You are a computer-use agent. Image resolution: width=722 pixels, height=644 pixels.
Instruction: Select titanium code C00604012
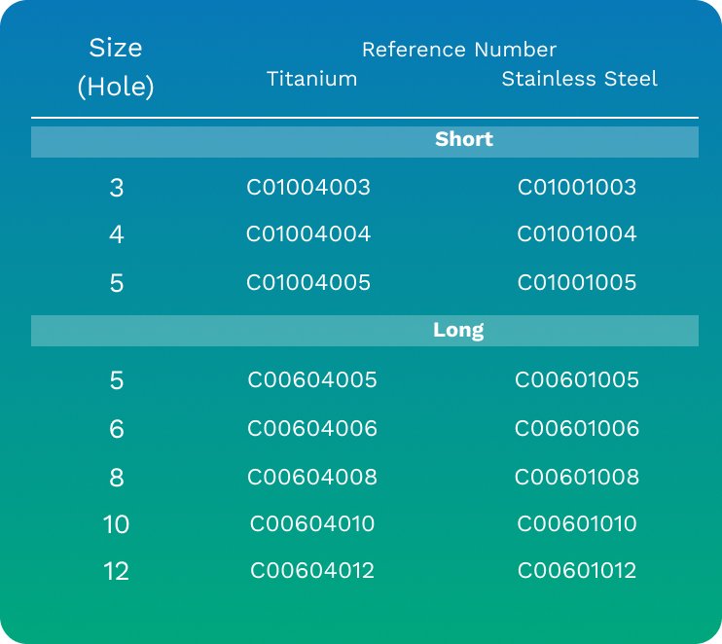(312, 571)
